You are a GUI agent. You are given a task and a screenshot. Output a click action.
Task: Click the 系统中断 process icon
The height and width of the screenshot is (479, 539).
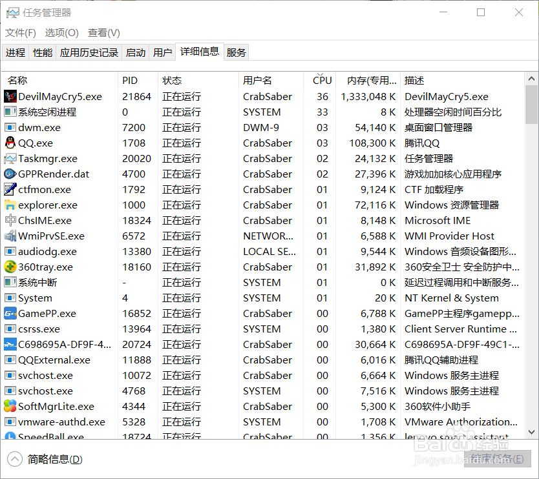(x=10, y=282)
